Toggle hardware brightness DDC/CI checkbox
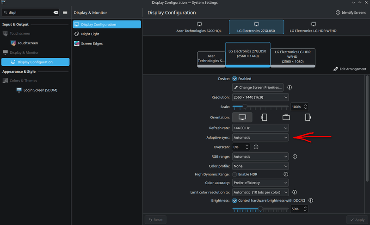 pyautogui.click(x=234, y=200)
